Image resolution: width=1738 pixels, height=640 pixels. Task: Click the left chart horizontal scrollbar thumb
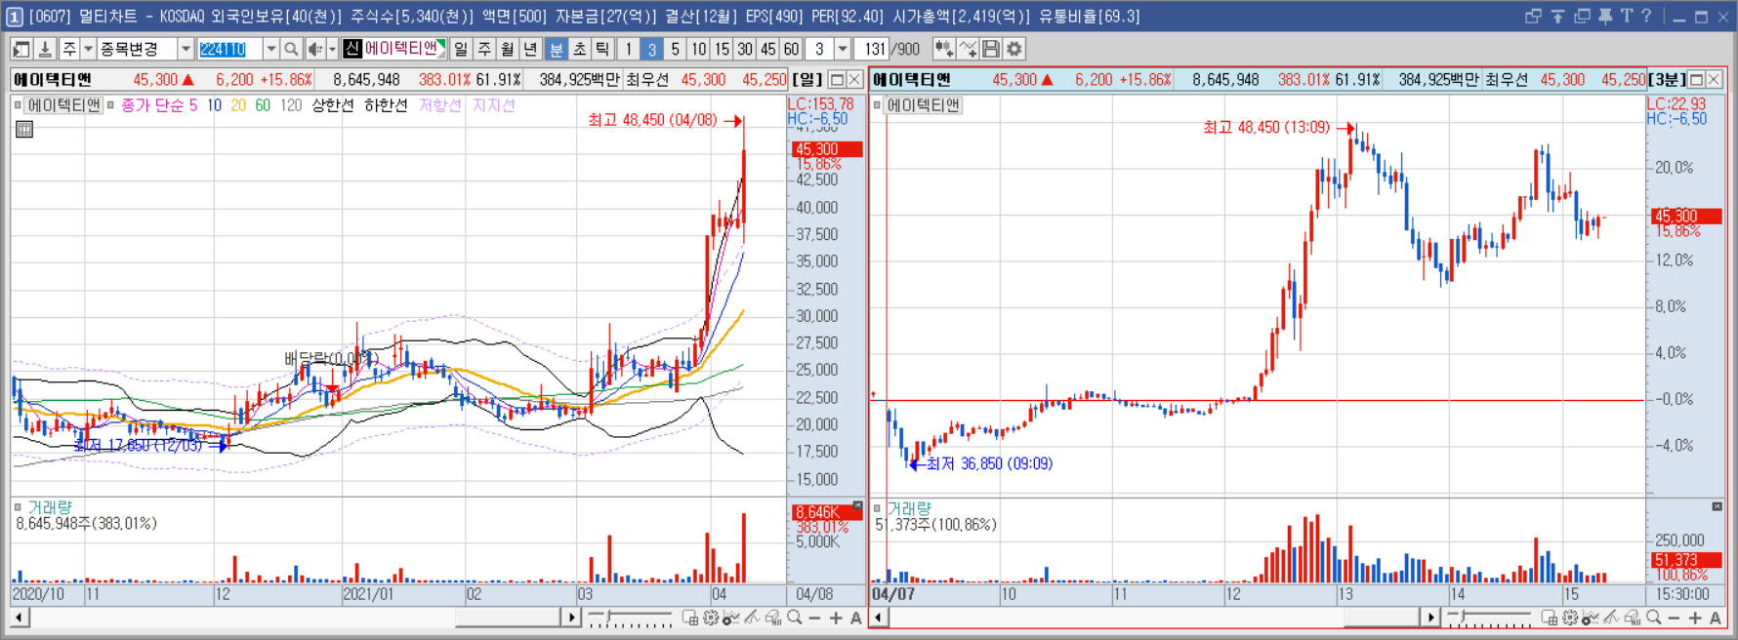click(x=508, y=618)
